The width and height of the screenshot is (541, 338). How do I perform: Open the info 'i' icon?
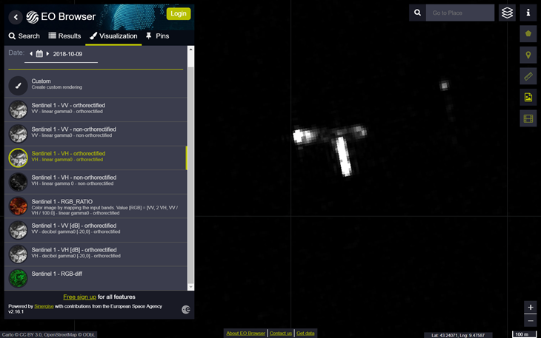528,13
